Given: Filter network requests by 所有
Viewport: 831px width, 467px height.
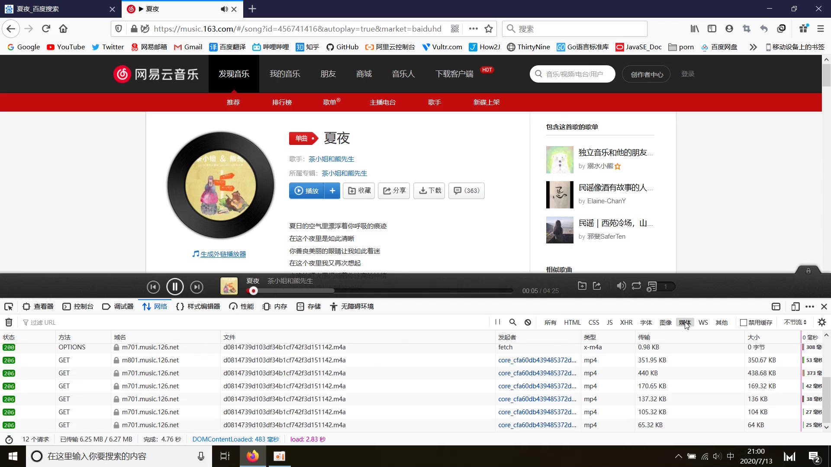Looking at the screenshot, I should pyautogui.click(x=550, y=322).
